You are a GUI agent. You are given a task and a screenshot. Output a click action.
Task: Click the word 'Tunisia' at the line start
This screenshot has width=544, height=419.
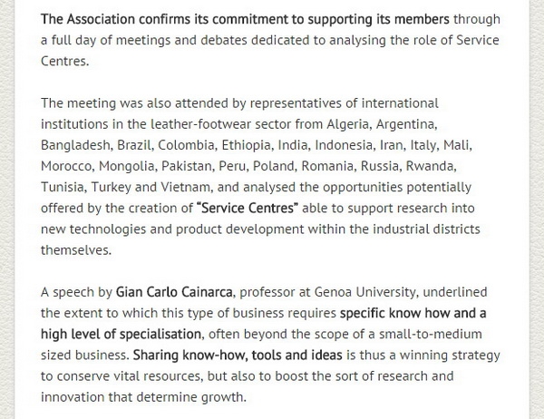pyautogui.click(x=63, y=187)
